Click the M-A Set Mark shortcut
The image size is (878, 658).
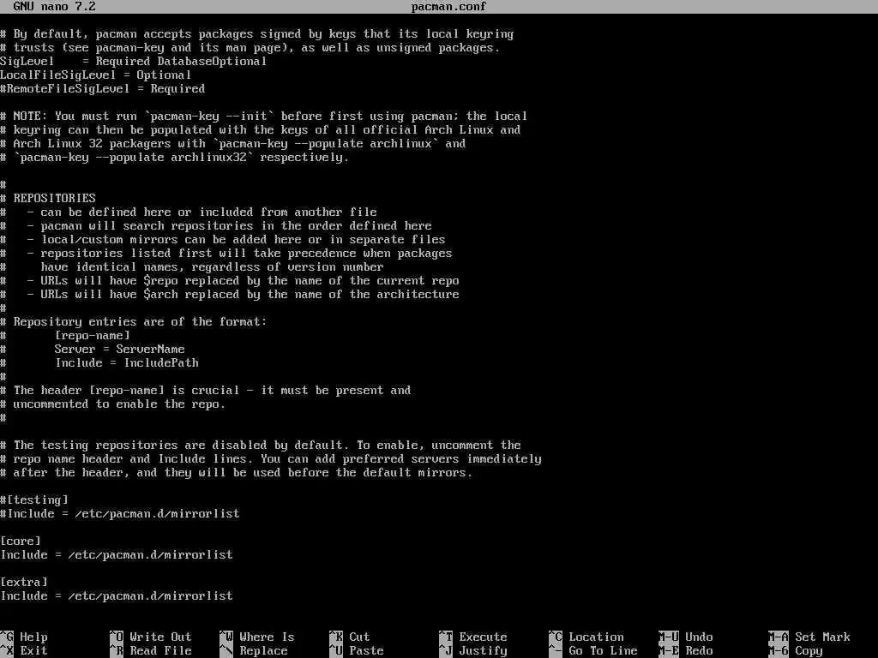(809, 637)
